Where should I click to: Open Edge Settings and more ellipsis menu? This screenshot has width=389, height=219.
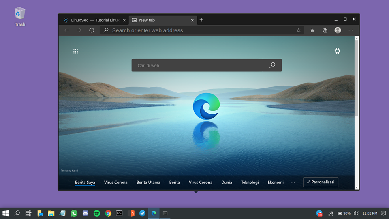click(x=351, y=30)
